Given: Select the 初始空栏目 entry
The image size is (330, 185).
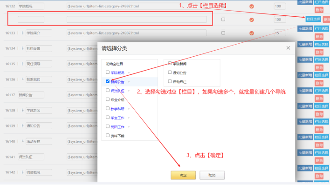Looking at the screenshot, I should tap(114, 64).
